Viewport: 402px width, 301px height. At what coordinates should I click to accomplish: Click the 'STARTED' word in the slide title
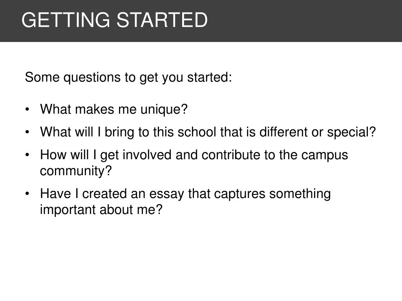pos(162,20)
